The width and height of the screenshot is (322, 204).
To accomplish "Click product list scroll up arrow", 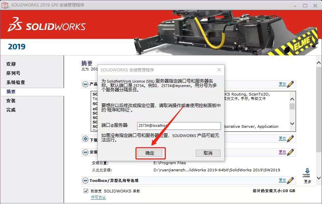I will [292, 99].
